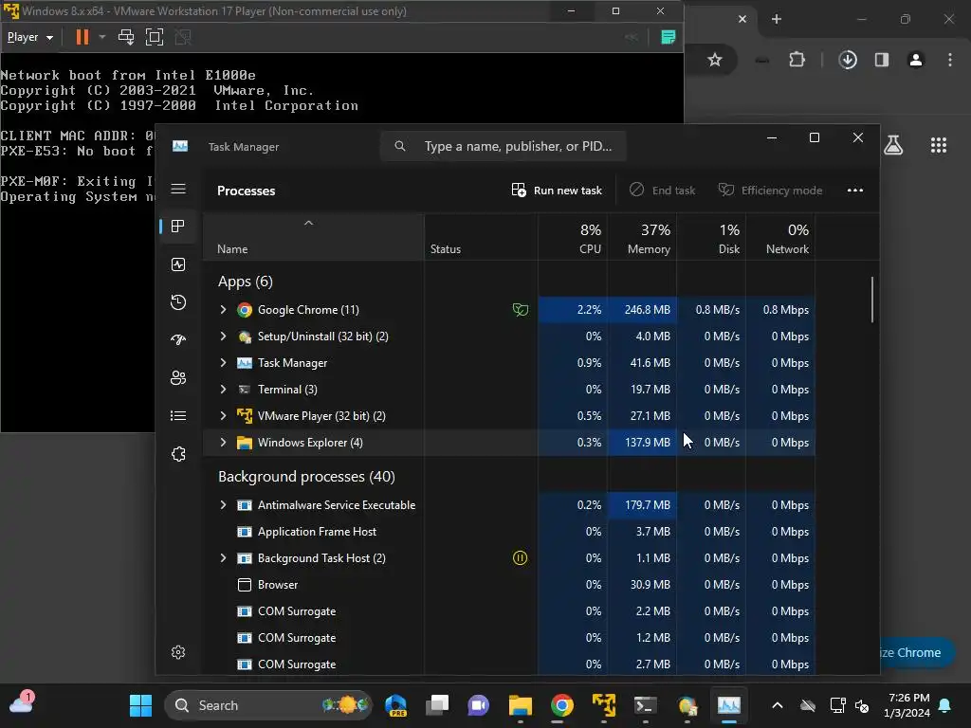Open Chrome profile avatar icon
This screenshot has width=971, height=728.
(916, 60)
